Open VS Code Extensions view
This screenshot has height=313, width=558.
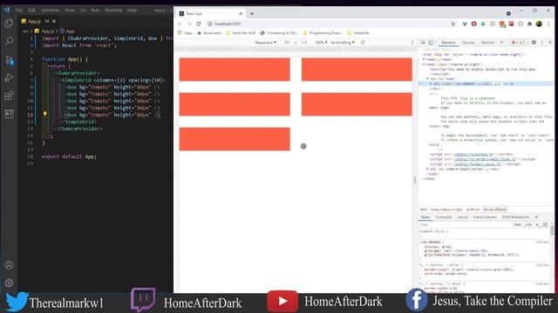(9, 96)
